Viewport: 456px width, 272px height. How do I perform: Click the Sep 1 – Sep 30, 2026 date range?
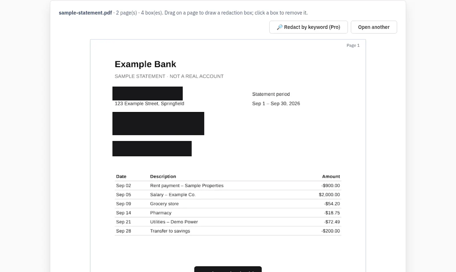point(276,103)
